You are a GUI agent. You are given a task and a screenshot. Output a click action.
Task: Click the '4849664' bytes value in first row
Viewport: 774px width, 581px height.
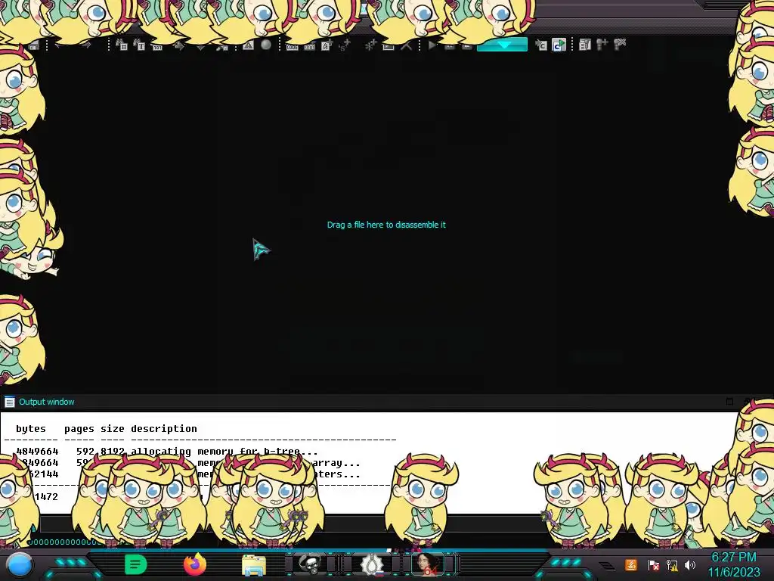tap(37, 451)
